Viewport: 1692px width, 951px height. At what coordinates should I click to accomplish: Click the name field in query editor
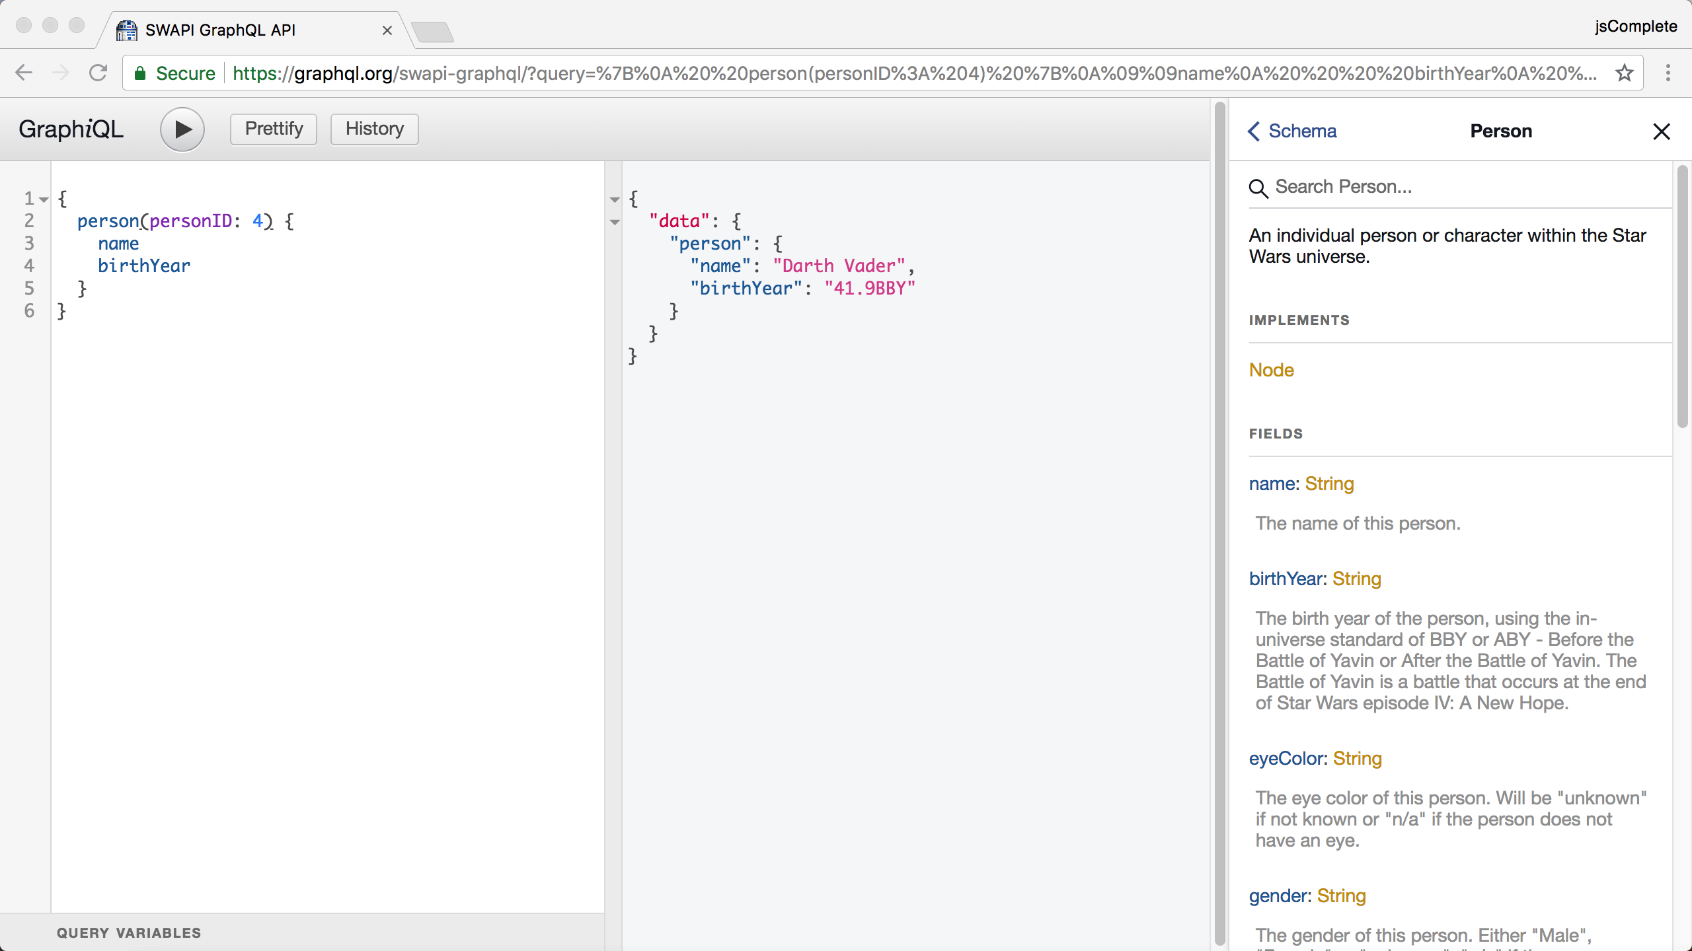point(118,244)
